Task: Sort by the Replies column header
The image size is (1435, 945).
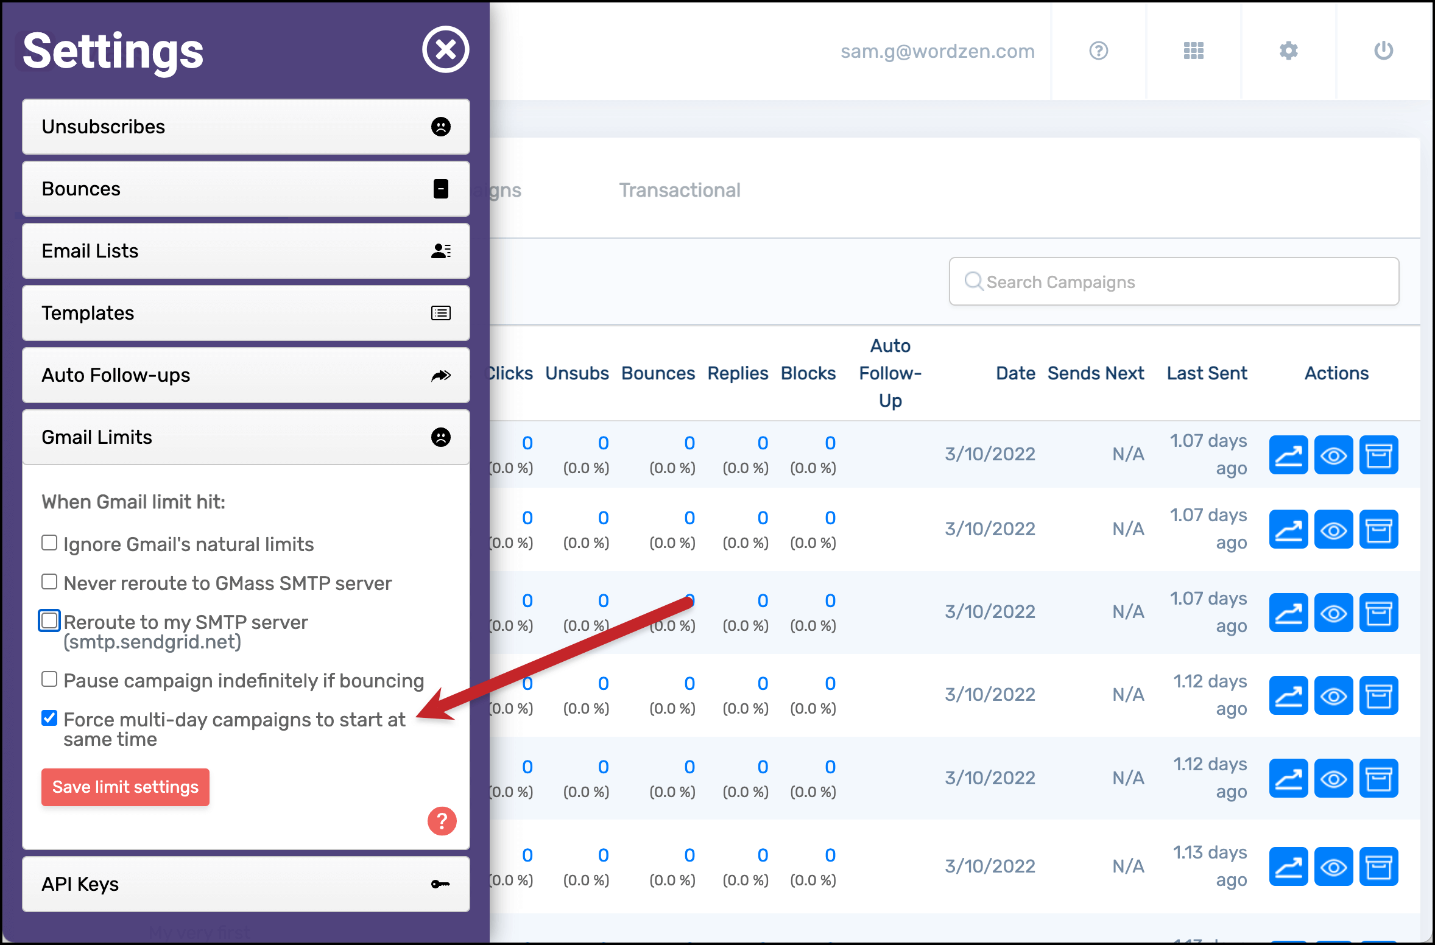Action: click(738, 373)
